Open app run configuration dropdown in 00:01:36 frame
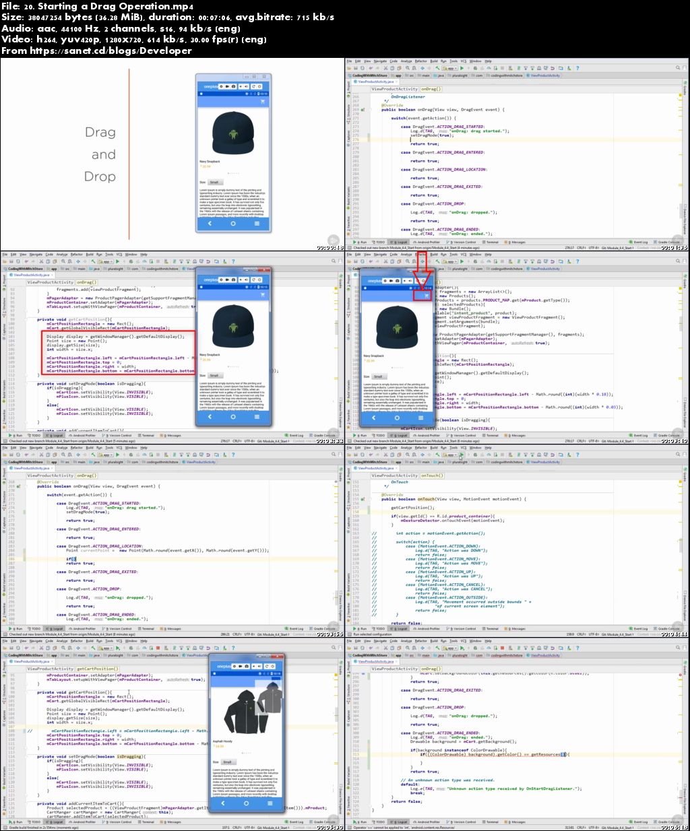This screenshot has height=831, width=690. [449, 68]
